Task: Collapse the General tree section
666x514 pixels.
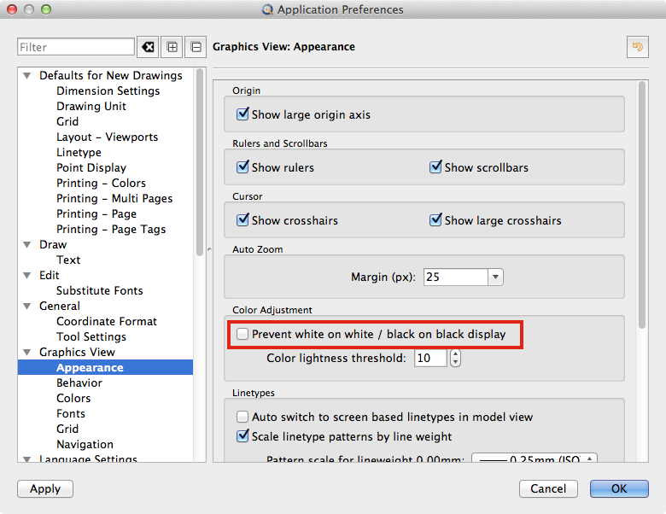Action: pos(27,306)
